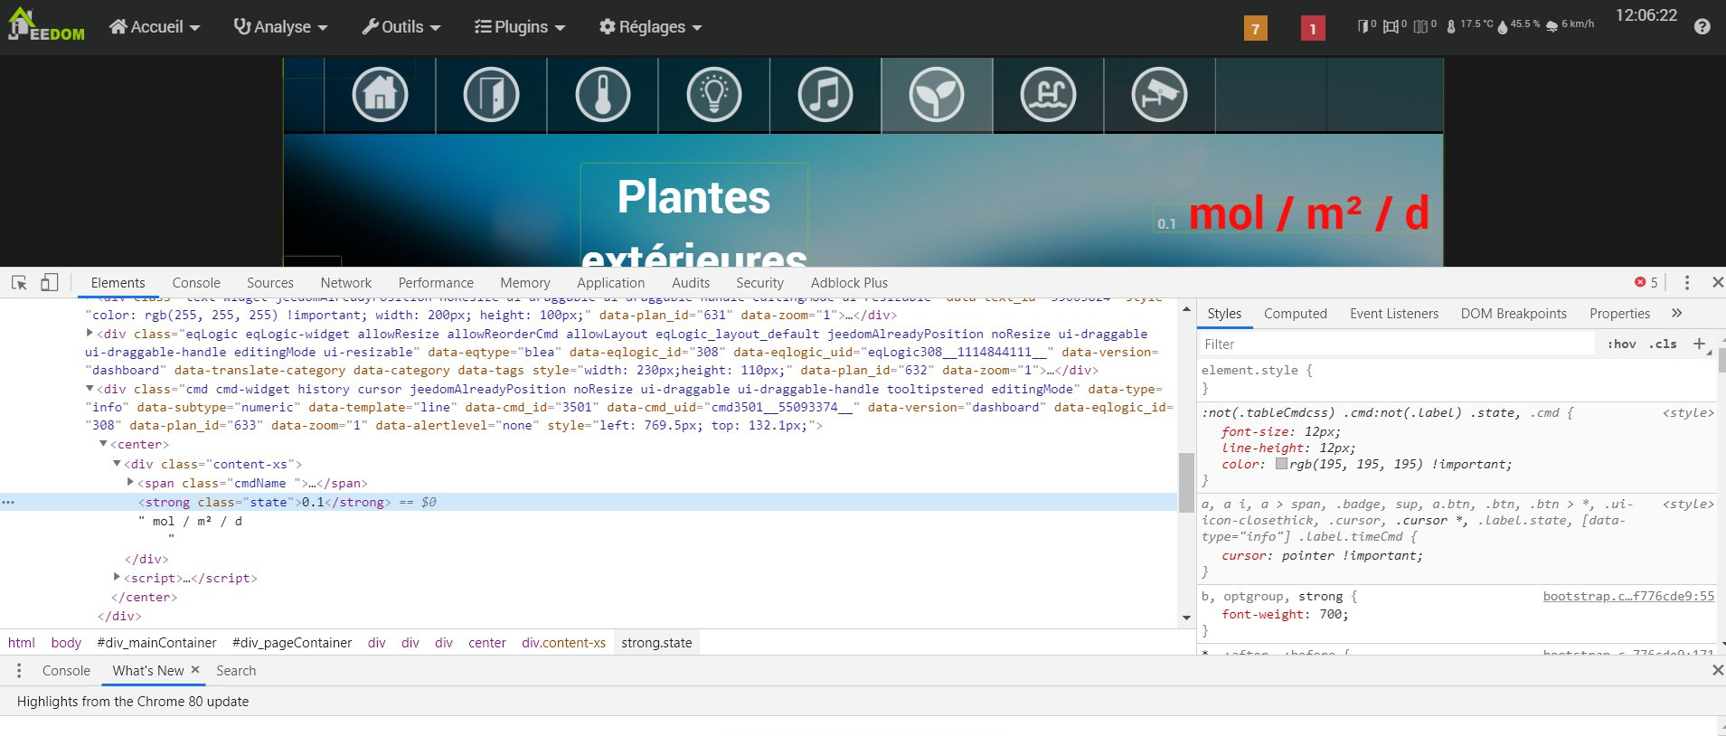Select the strong.state breadcrumb
1726x736 pixels.
coord(656,643)
